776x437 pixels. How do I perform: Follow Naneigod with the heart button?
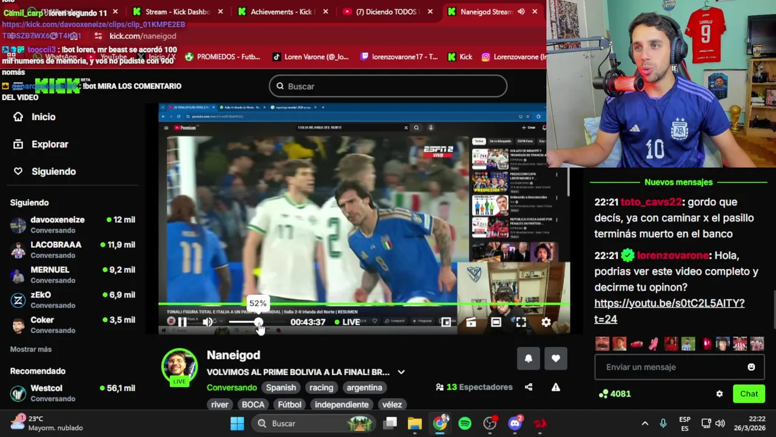[555, 358]
